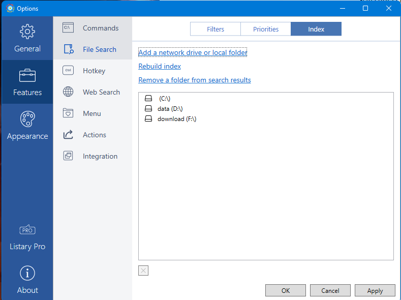
Task: Click the Cancel button
Action: (x=330, y=290)
